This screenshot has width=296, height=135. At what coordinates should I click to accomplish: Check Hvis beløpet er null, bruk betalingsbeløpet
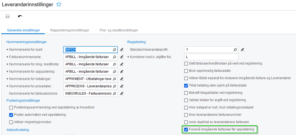coord(186,108)
